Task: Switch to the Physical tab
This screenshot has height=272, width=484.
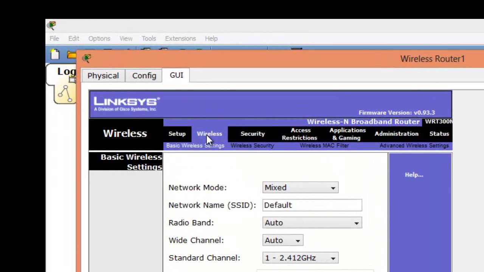Action: 103,76
